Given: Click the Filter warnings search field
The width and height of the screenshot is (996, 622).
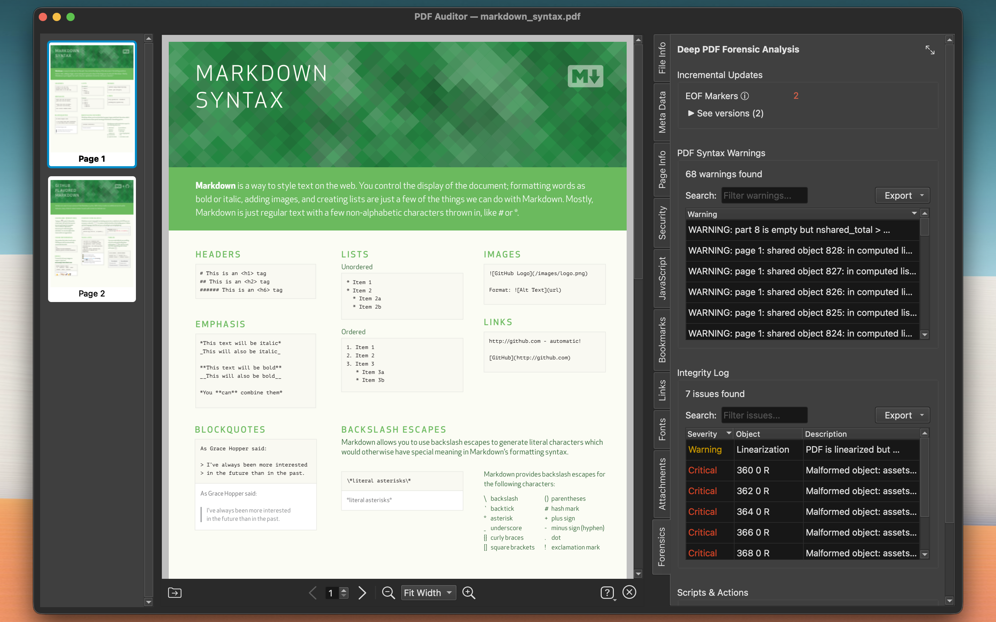Looking at the screenshot, I should pyautogui.click(x=764, y=195).
